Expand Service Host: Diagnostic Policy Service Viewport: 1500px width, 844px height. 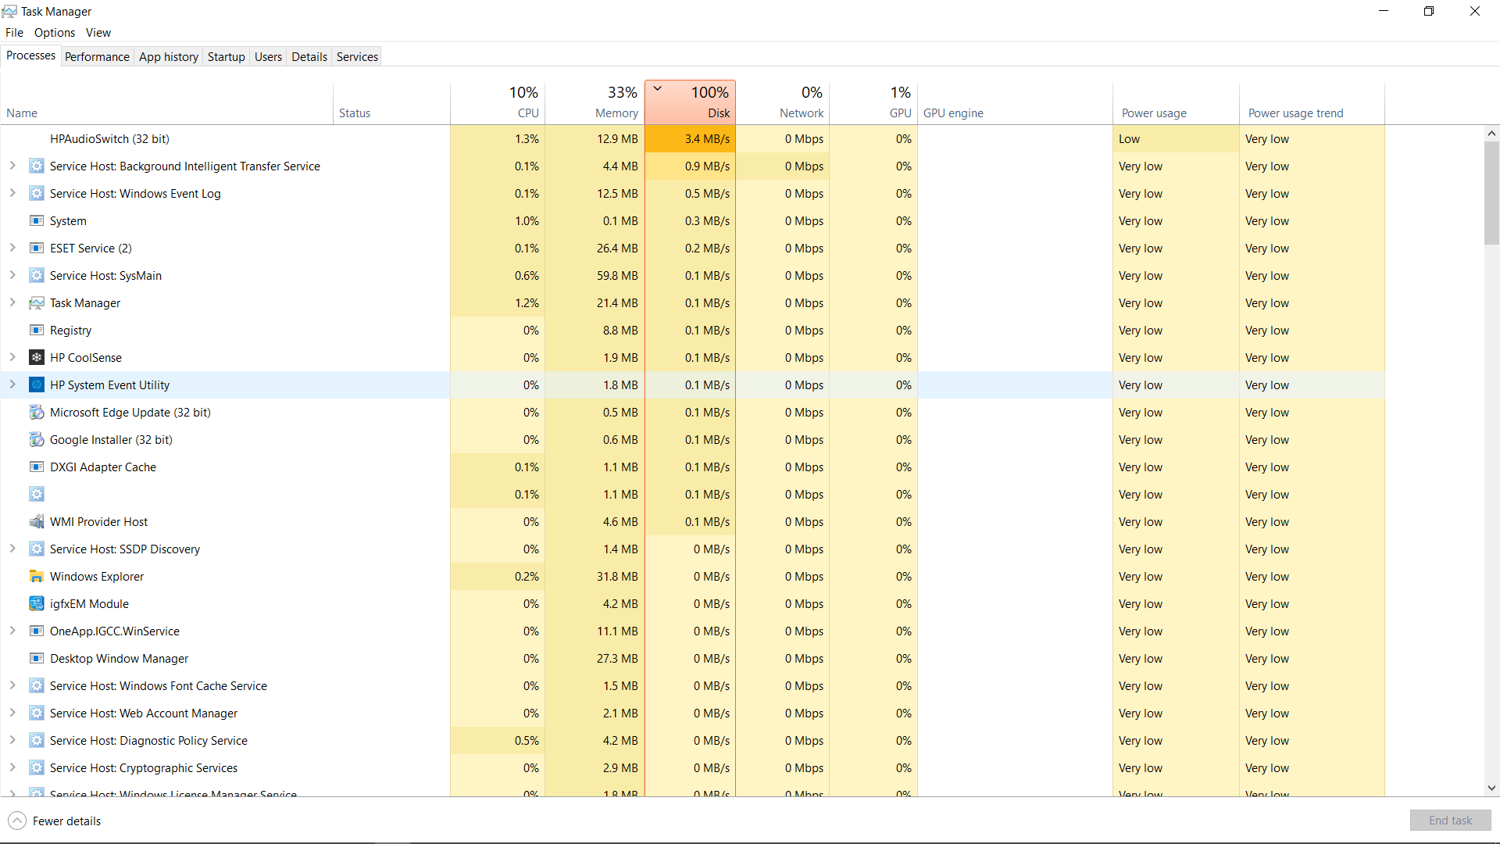pos(12,740)
